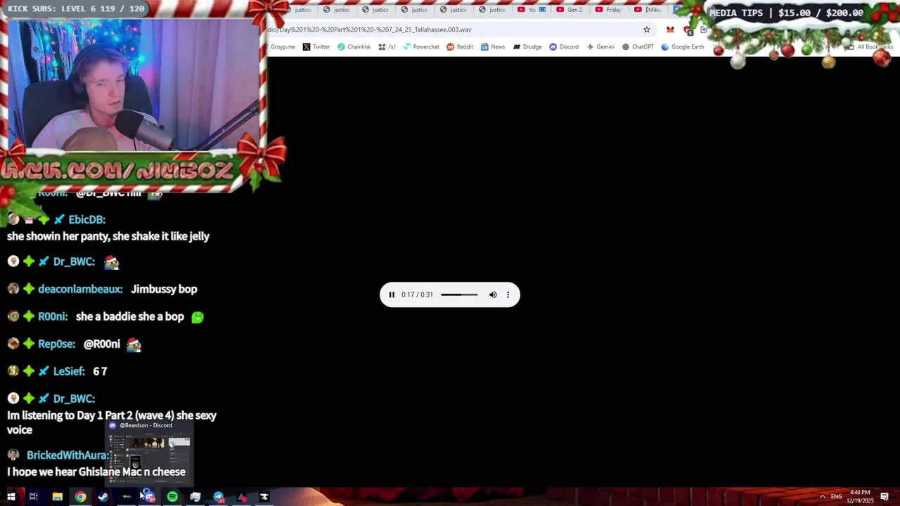Click the '@R00ni' mention from Rep0se

[x=102, y=344]
